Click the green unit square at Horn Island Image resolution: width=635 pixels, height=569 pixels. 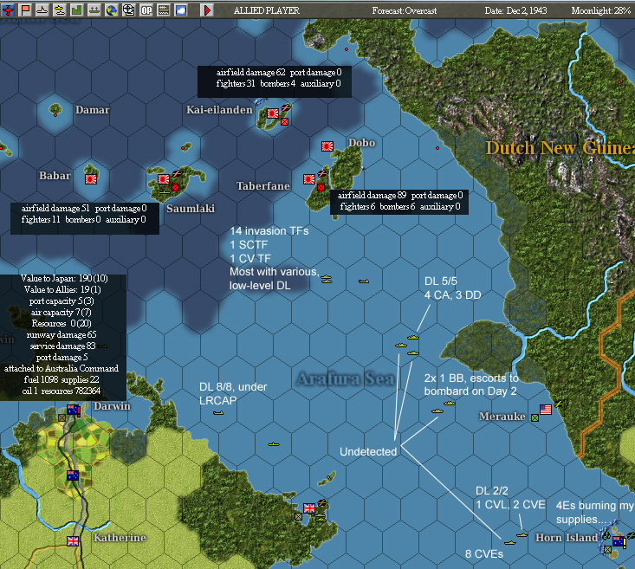tap(607, 549)
